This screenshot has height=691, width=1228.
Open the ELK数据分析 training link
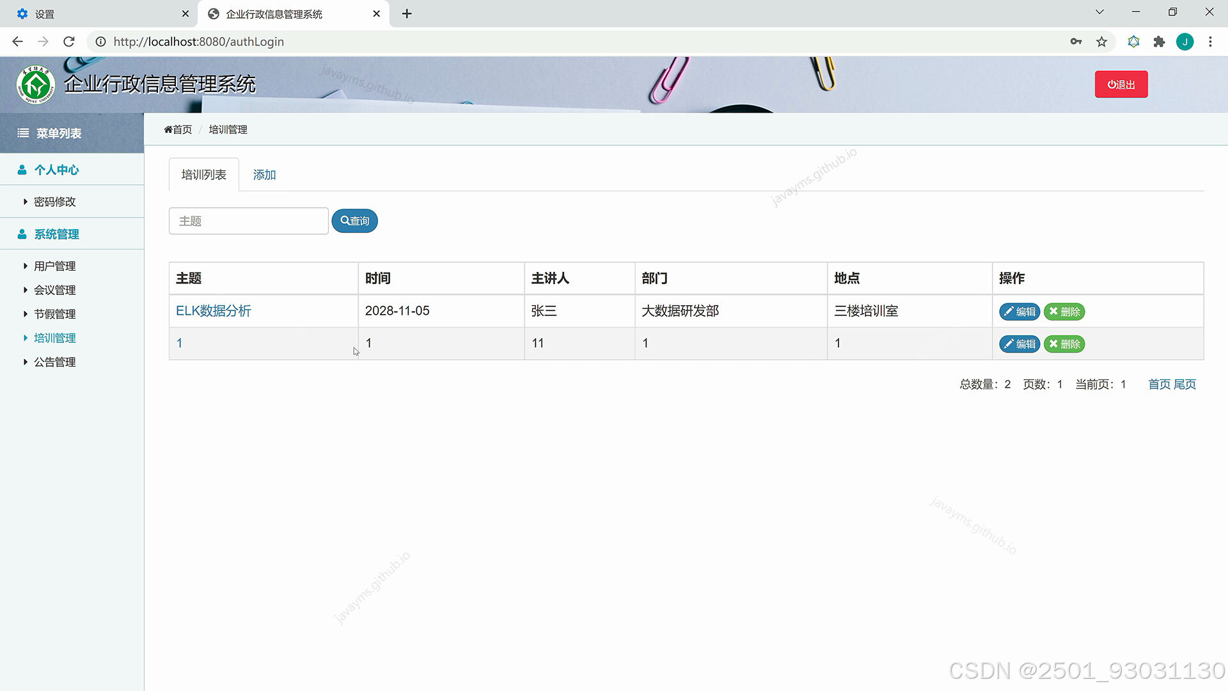click(214, 311)
